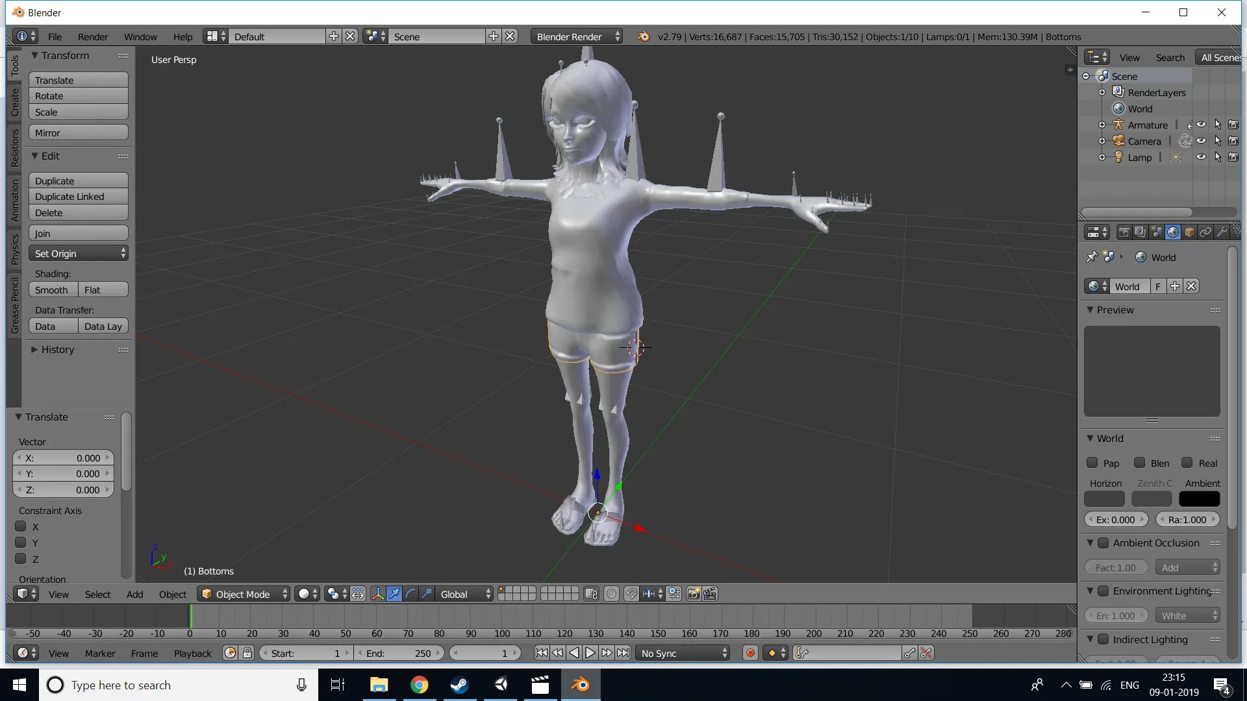Open the Render properties camera tab
This screenshot has width=1247, height=701.
pyautogui.click(x=1124, y=232)
